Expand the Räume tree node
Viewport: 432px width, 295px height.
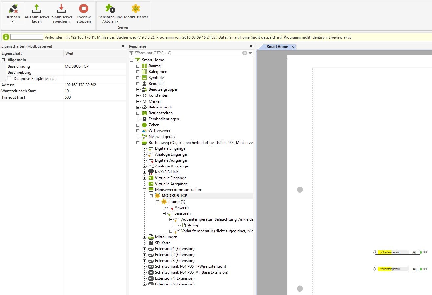tap(138, 66)
